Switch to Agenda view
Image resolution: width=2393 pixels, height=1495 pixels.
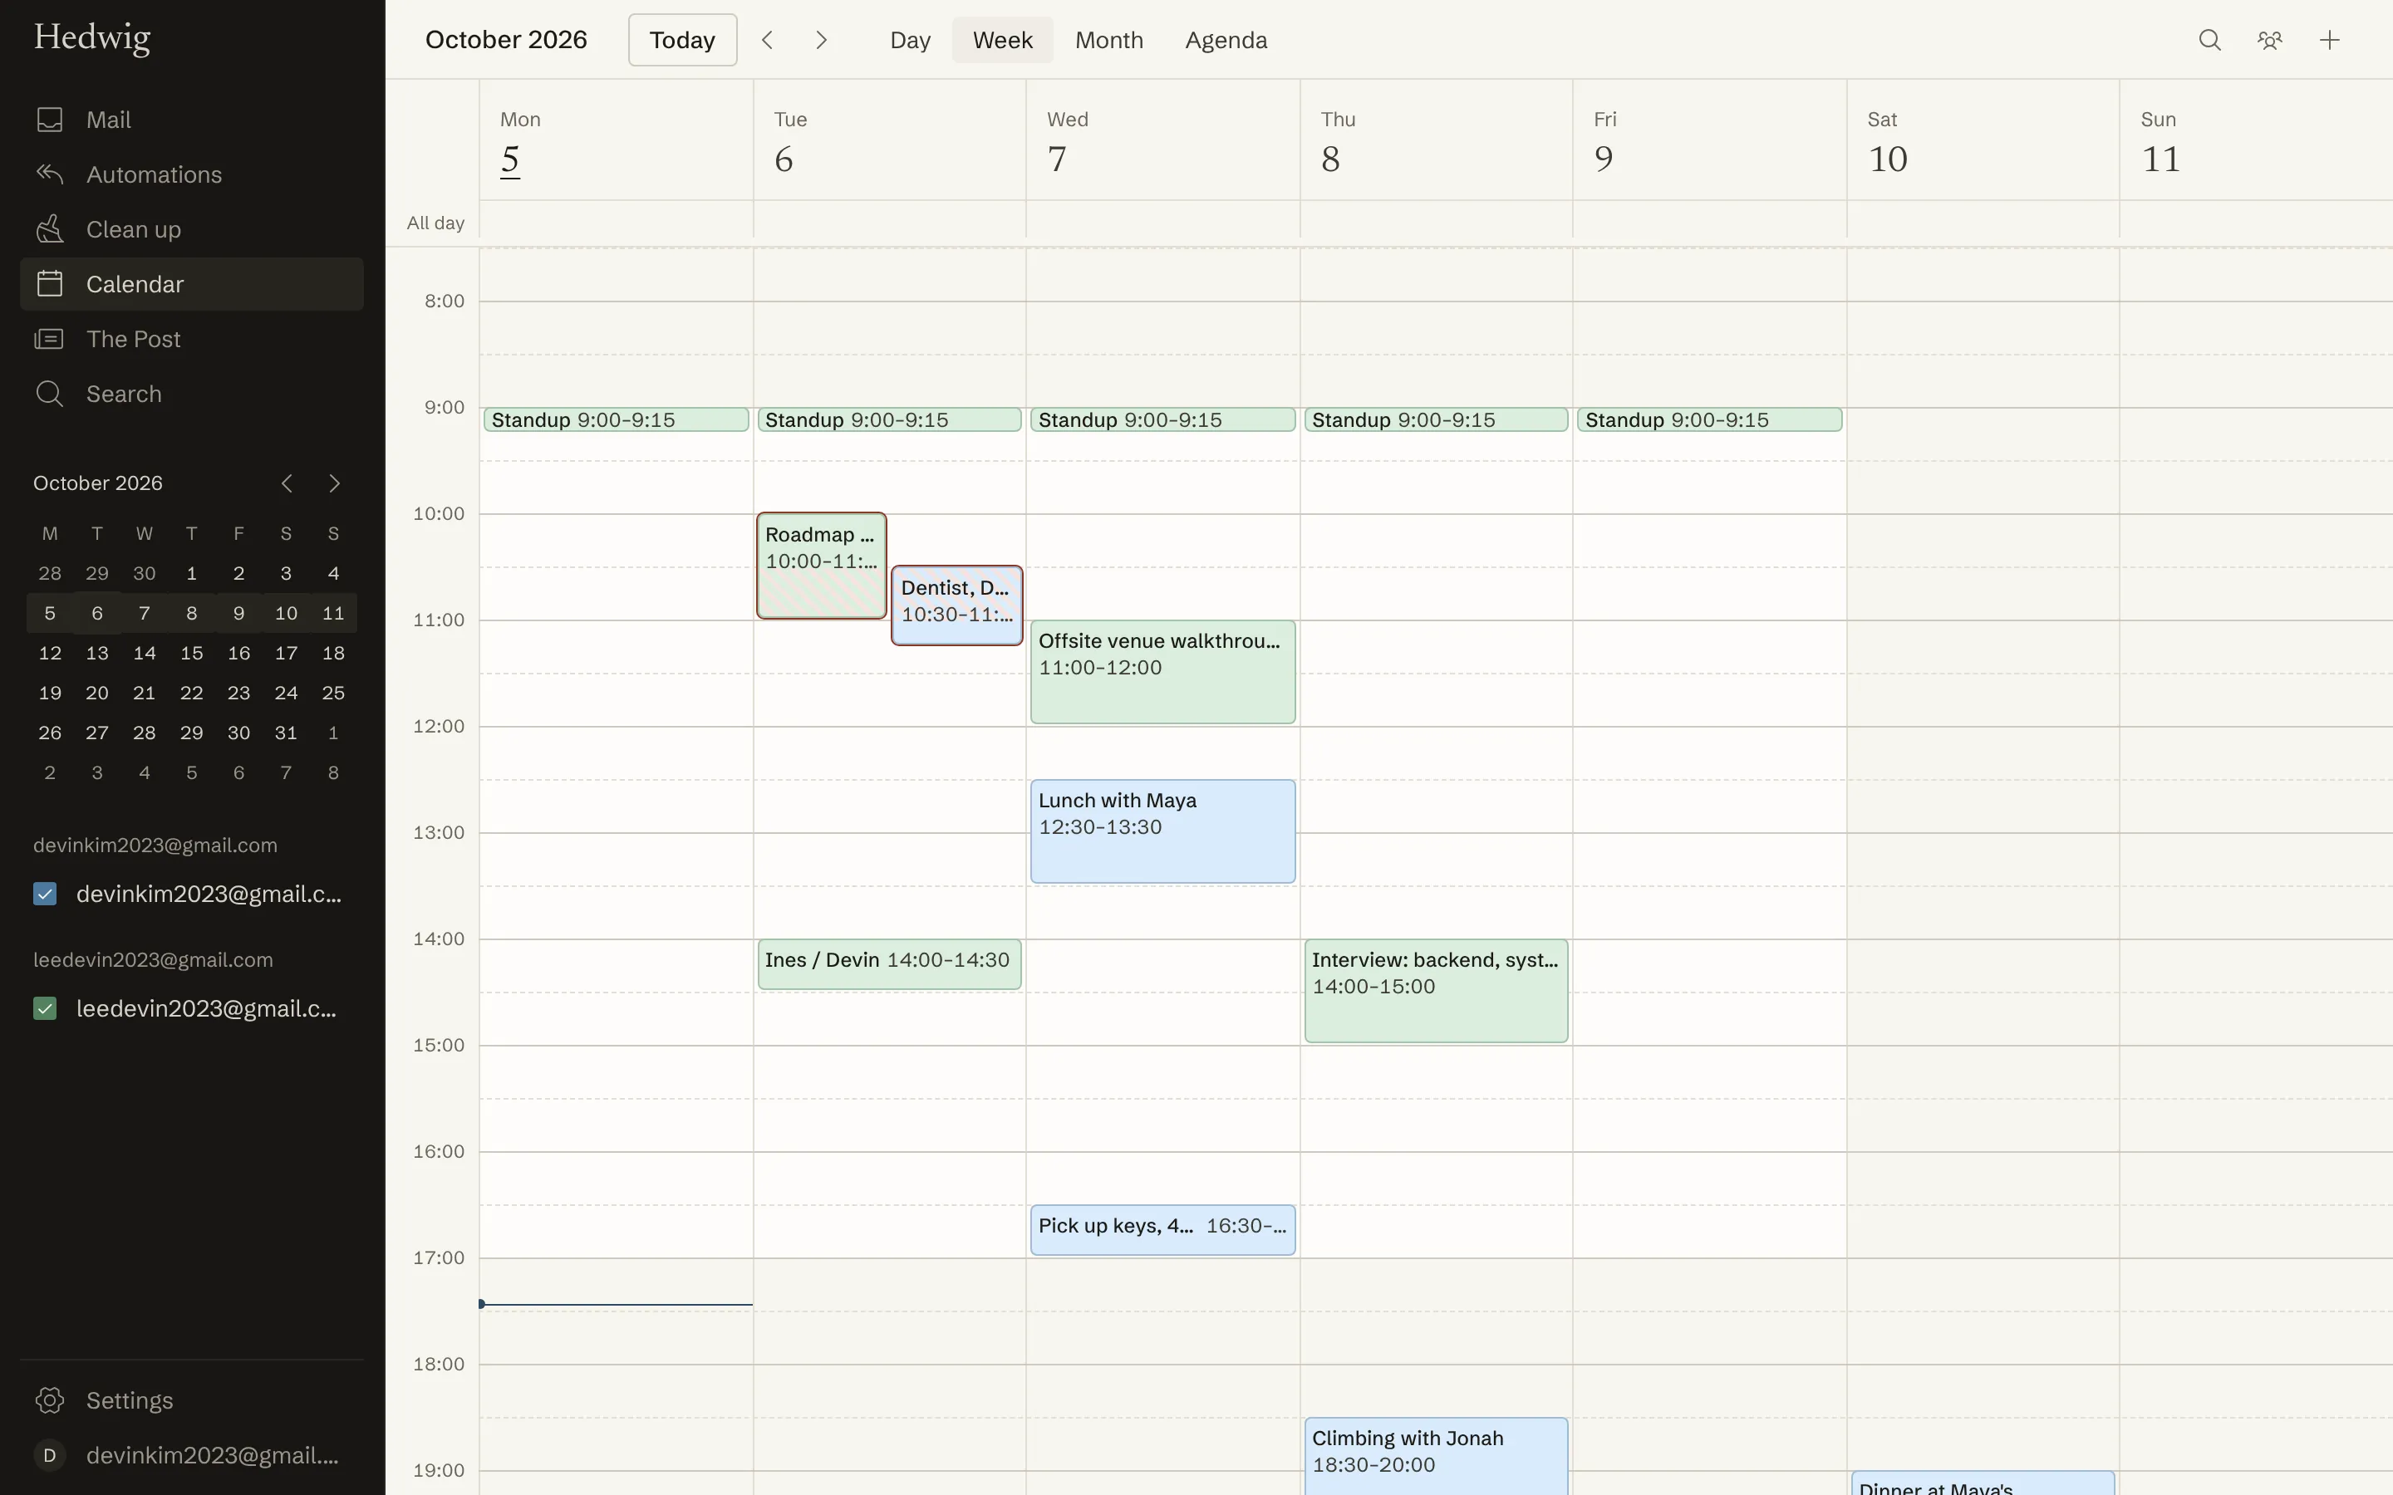(x=1226, y=40)
